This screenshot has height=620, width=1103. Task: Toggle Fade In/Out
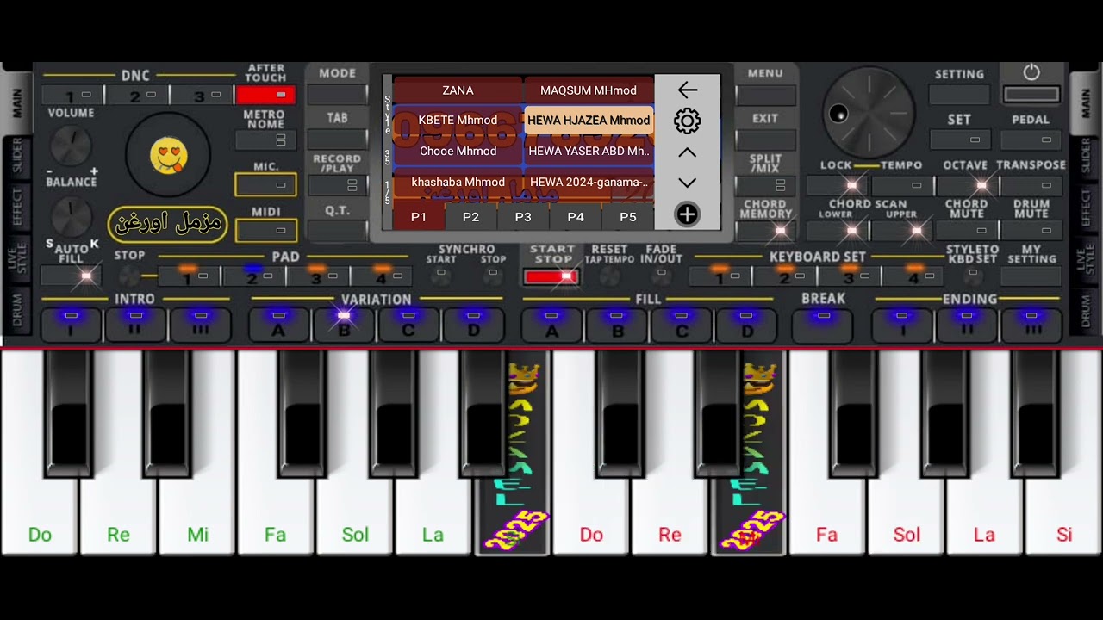click(661, 275)
